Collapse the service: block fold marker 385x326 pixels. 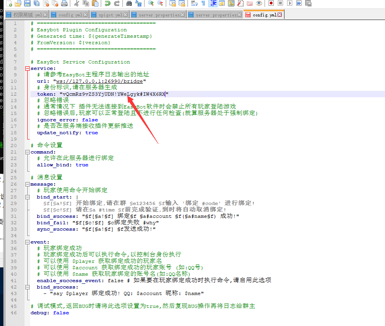pos(28,68)
